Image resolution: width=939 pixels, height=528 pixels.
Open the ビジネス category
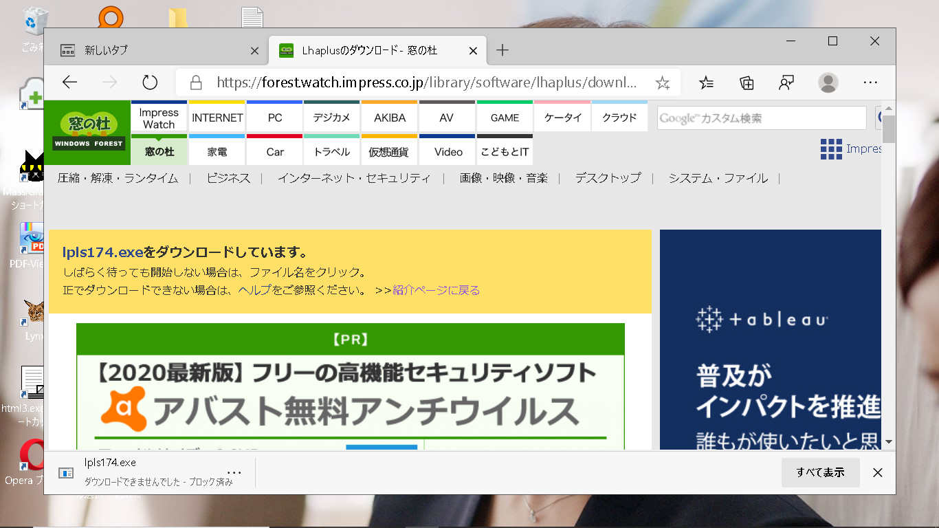[x=229, y=178]
